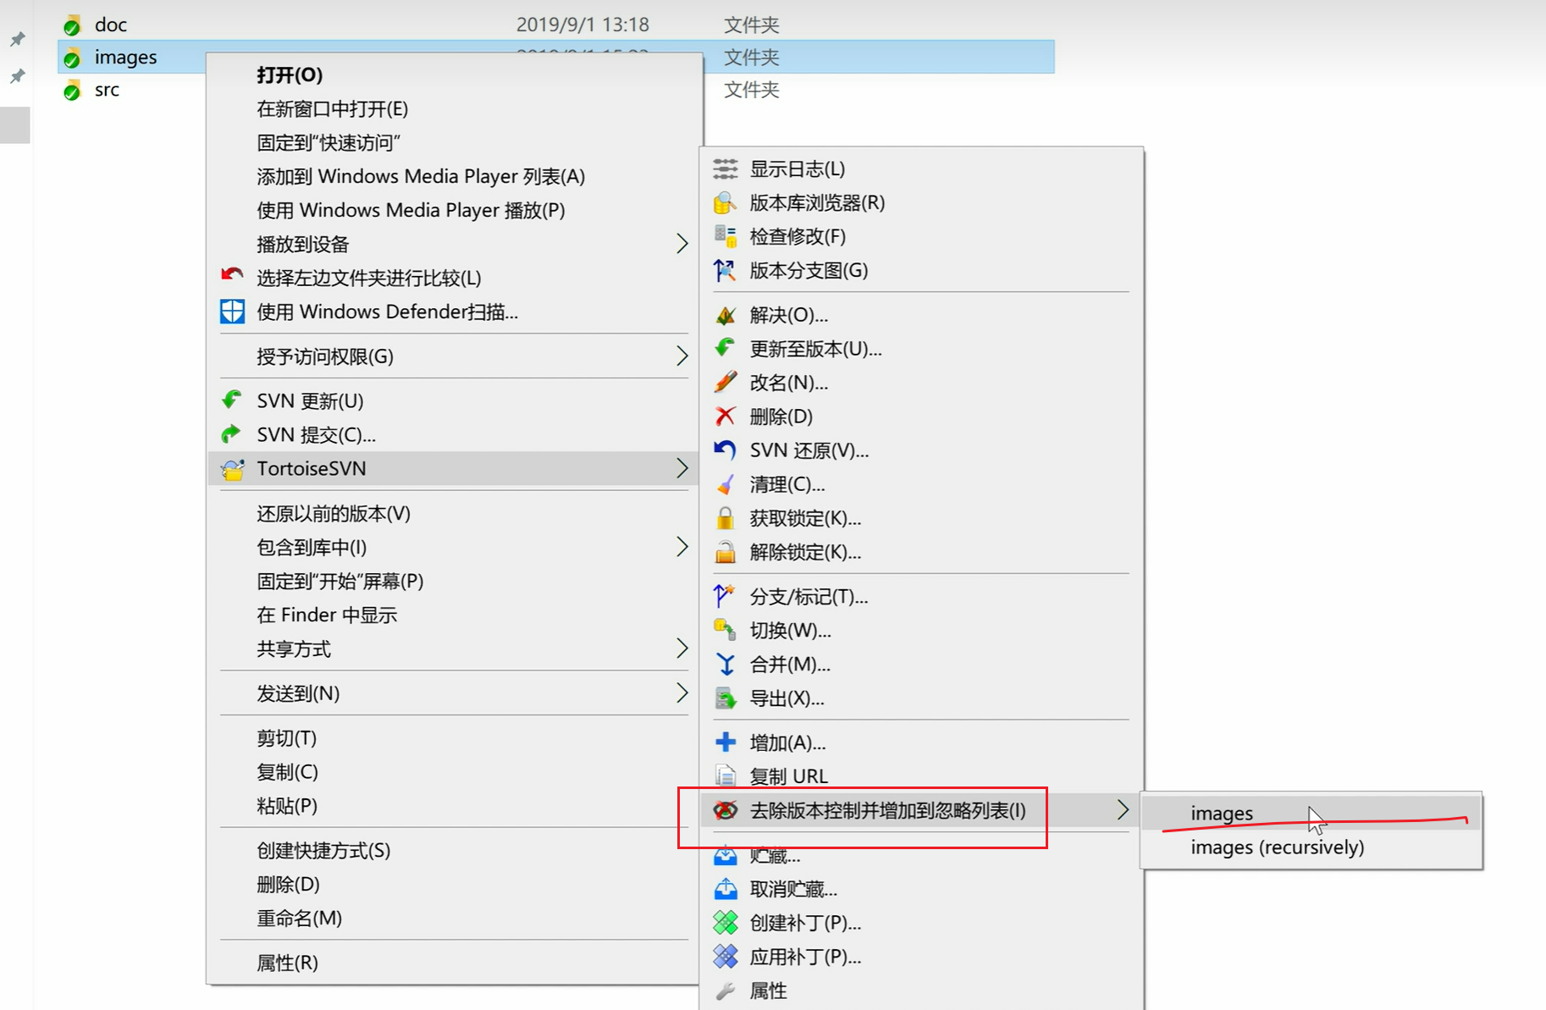Click the Revision graph icon
The width and height of the screenshot is (1546, 1010).
coord(726,271)
